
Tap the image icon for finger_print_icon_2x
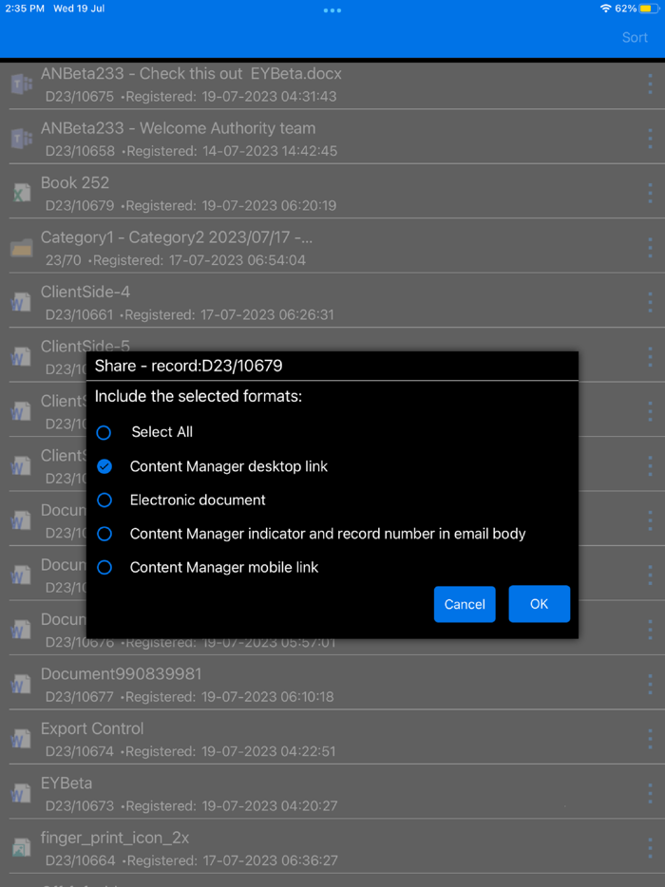(22, 847)
